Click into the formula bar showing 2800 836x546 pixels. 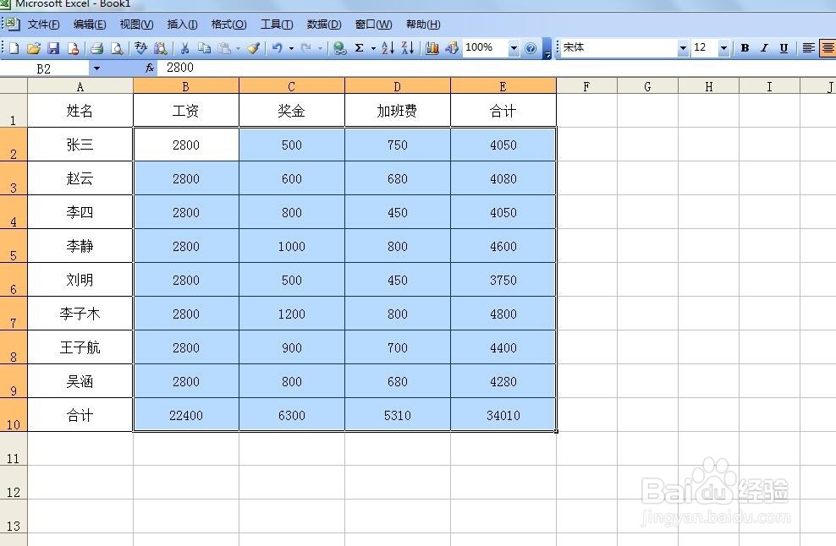496,68
